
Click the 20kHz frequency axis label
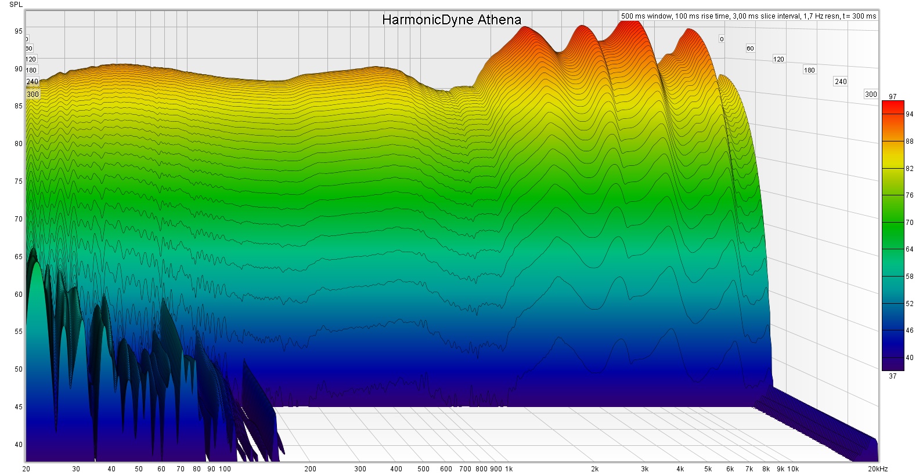pyautogui.click(x=878, y=469)
